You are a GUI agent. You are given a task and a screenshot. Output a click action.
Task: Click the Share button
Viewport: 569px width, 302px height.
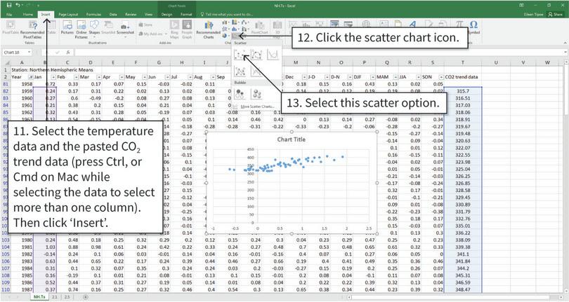556,13
